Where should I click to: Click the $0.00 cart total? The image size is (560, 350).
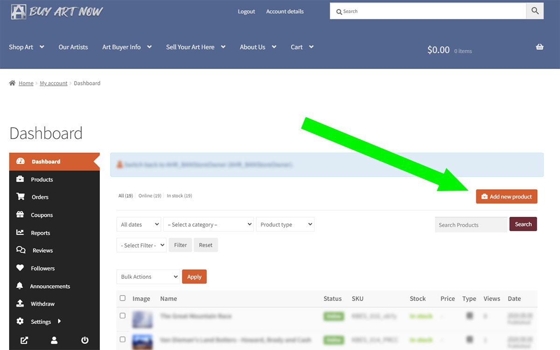[x=438, y=49]
